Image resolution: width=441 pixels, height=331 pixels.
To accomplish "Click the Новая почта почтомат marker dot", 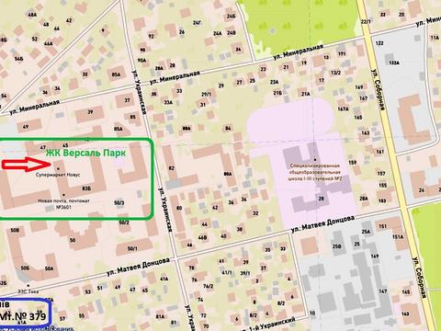I will point(63,195).
